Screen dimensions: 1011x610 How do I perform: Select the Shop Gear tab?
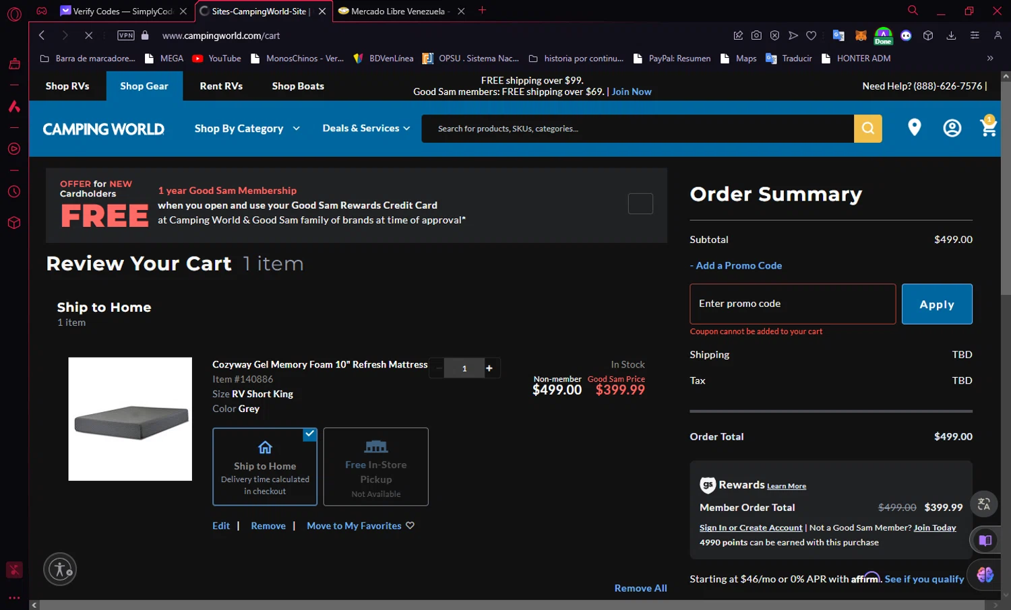point(144,86)
